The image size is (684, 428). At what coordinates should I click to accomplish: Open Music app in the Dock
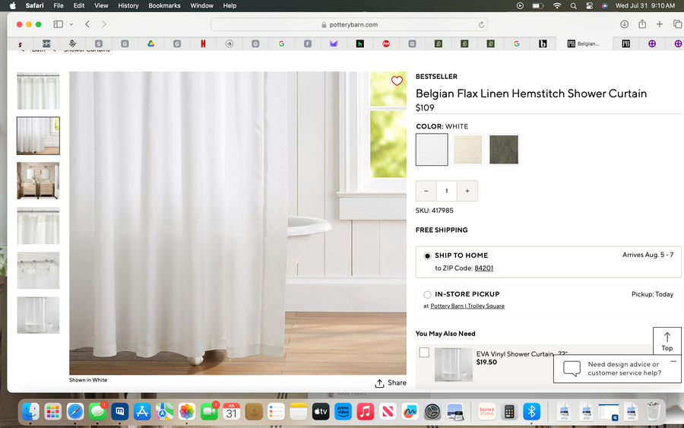click(365, 411)
